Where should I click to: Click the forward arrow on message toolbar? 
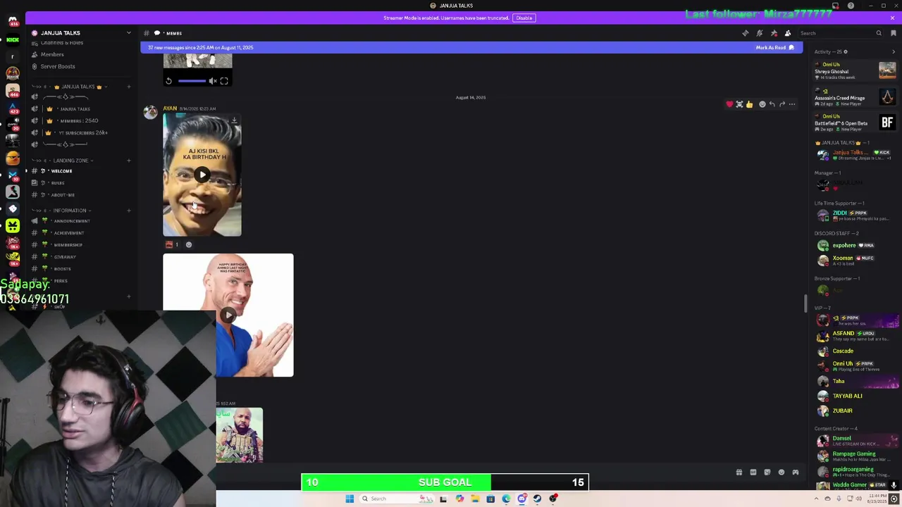click(x=781, y=104)
